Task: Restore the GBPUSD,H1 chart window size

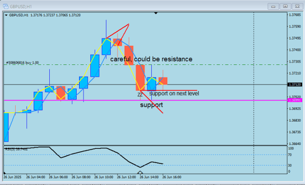Action: (x=285, y=6)
